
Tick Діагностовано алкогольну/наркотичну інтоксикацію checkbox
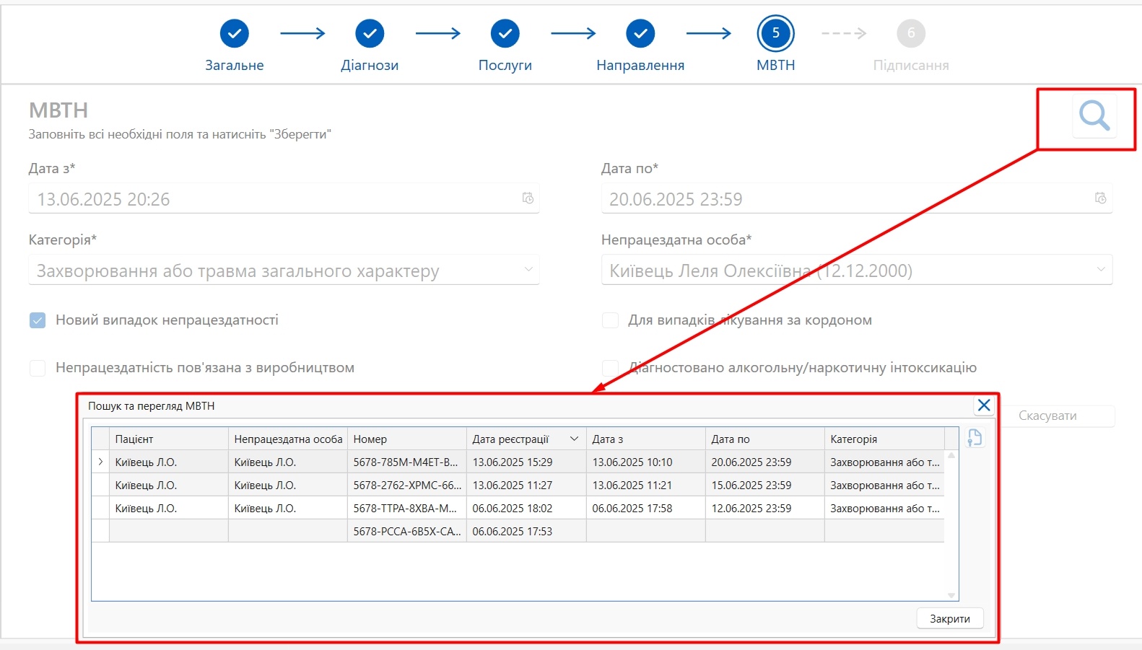(x=610, y=368)
